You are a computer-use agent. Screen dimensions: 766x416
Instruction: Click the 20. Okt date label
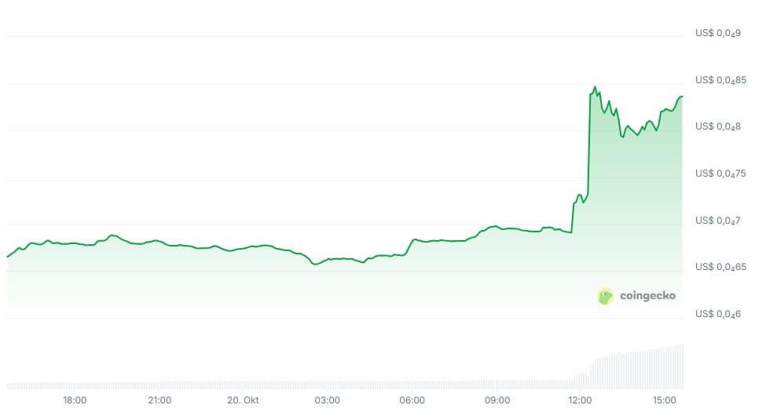point(244,400)
